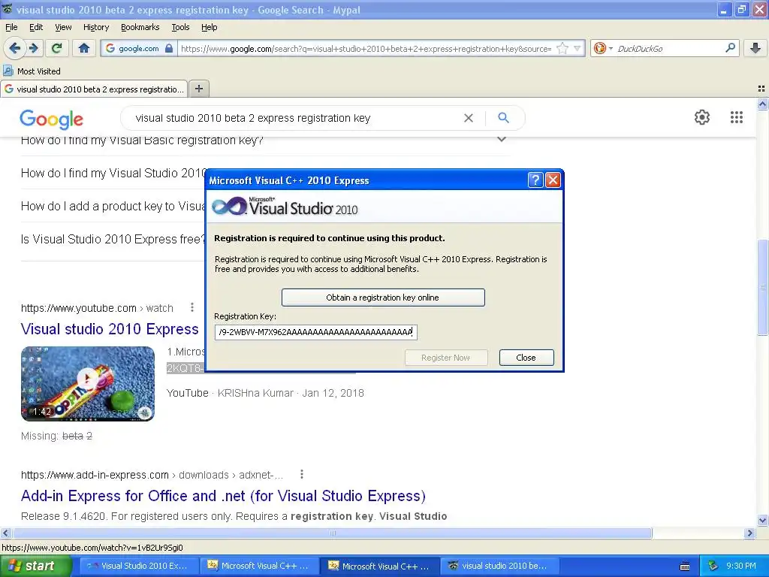
Task: Click the DuckDuckGo search input field
Action: [669, 48]
